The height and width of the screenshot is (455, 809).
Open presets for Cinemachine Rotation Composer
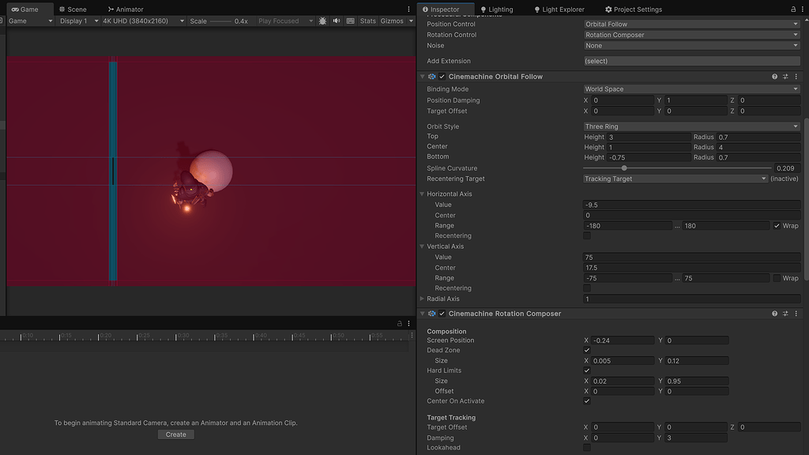[785, 314]
